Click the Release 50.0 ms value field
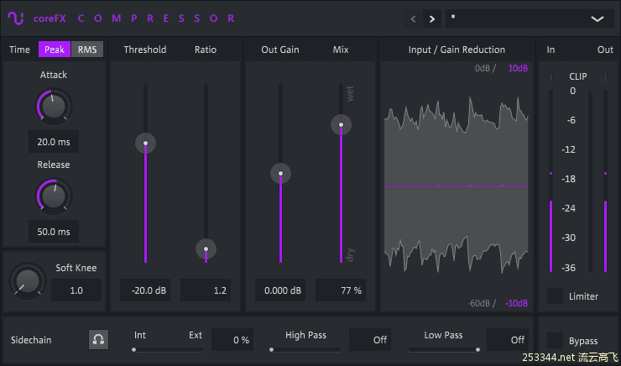The height and width of the screenshot is (366, 621). coord(54,232)
